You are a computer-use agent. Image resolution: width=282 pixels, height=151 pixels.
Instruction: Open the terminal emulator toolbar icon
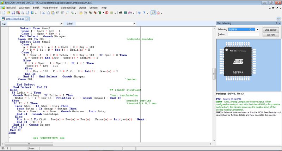click(120, 13)
